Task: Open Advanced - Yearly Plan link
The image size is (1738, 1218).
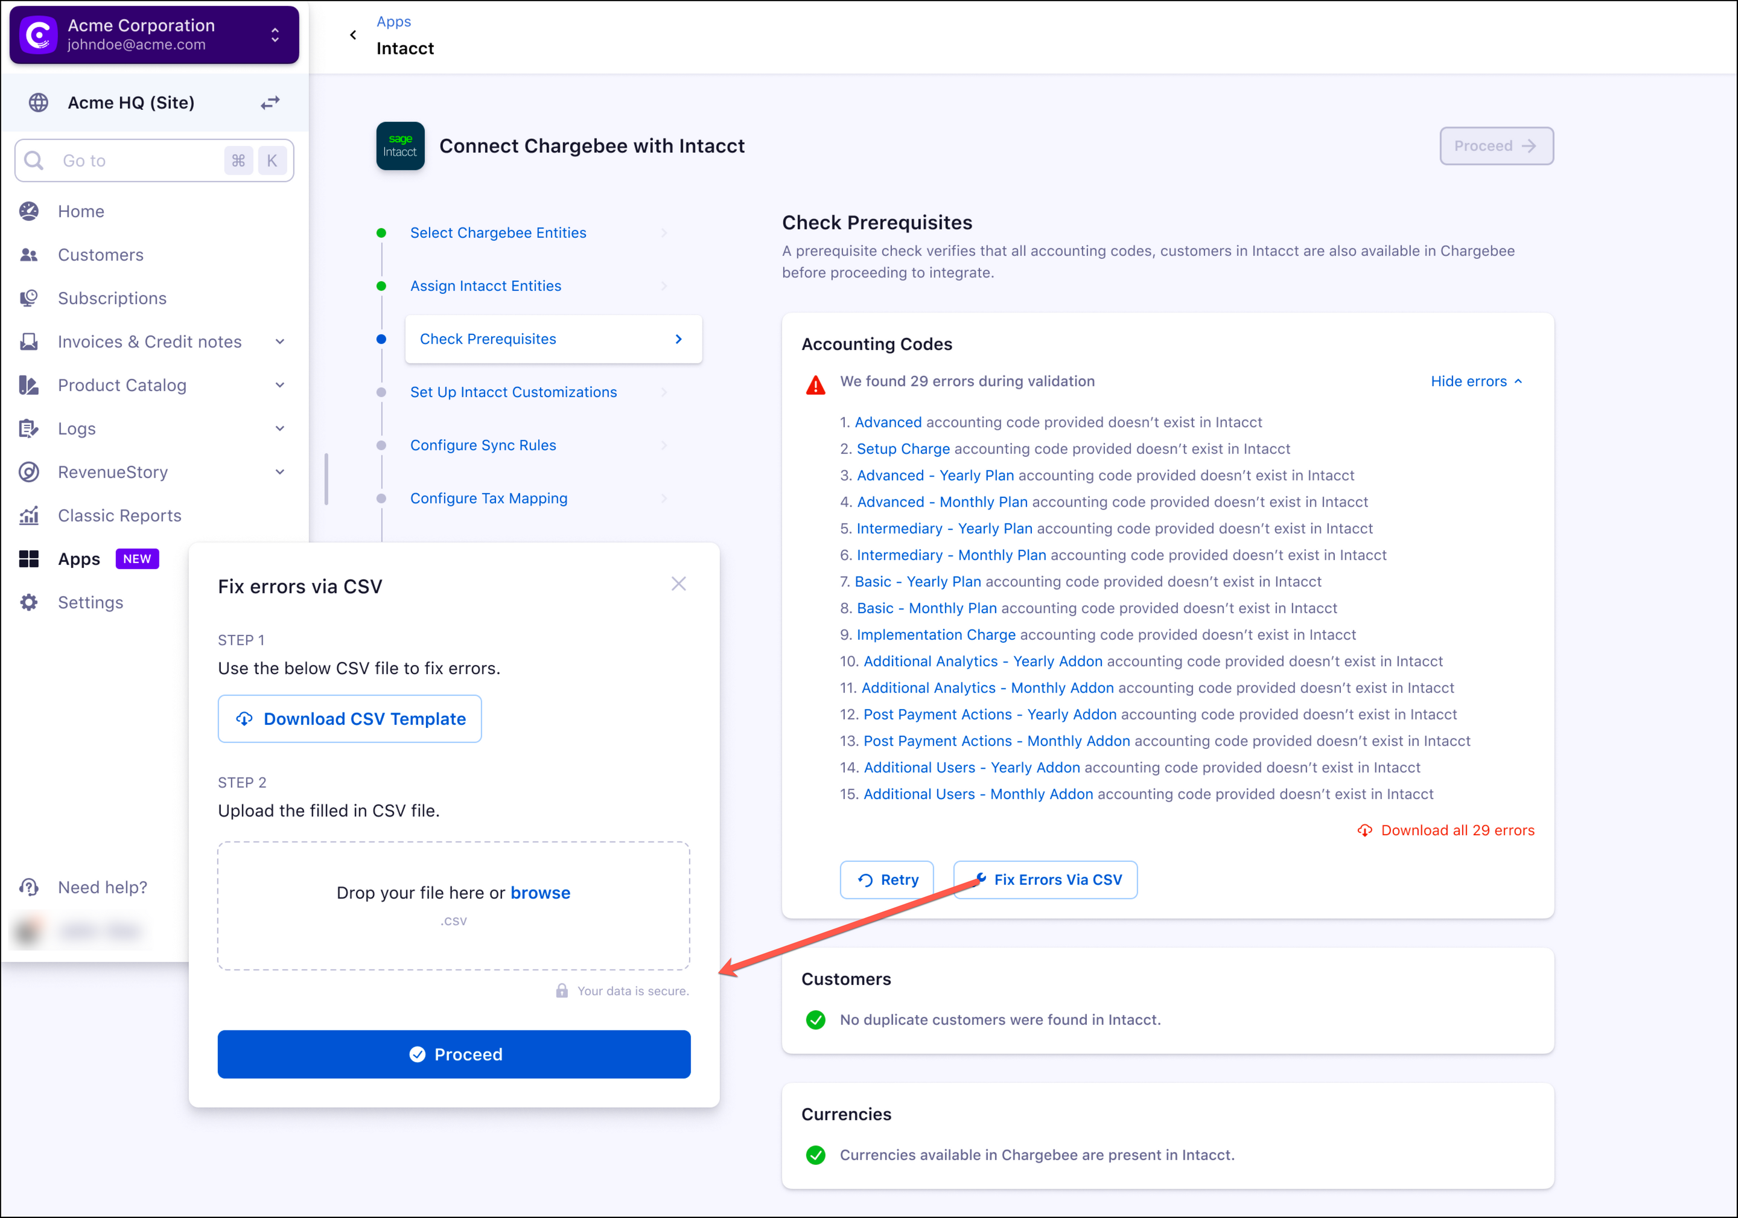Action: click(x=935, y=476)
